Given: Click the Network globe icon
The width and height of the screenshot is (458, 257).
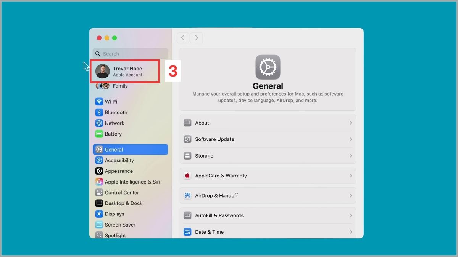Looking at the screenshot, I should pyautogui.click(x=99, y=123).
